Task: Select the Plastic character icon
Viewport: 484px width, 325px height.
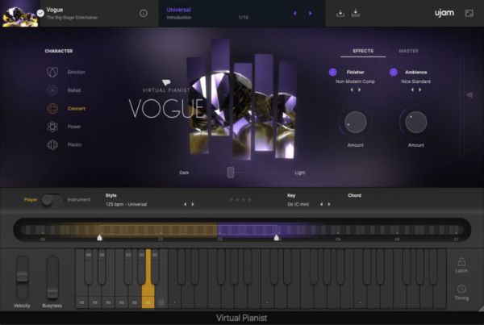Action: coord(52,144)
